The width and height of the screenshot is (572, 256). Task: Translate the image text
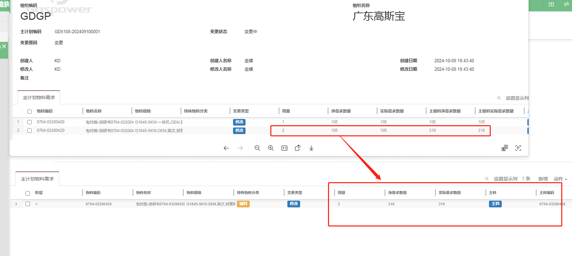(x=504, y=148)
